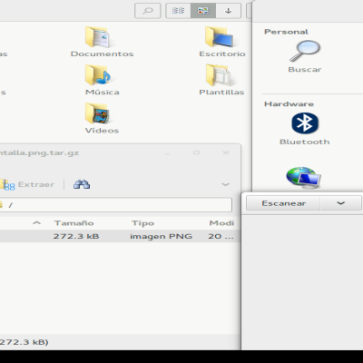
Task: Toggle name column sort arrow in archive list
Action: pyautogui.click(x=36, y=223)
